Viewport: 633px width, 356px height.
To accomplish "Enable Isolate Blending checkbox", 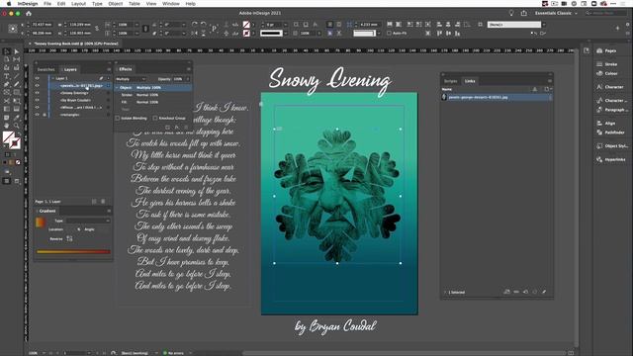I will pos(118,119).
